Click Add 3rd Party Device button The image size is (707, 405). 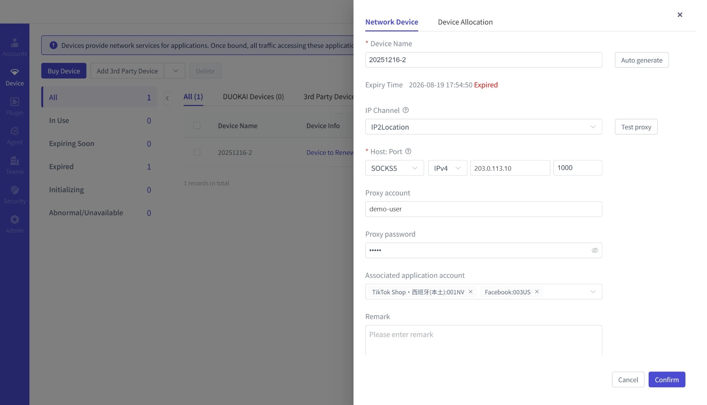(x=127, y=71)
